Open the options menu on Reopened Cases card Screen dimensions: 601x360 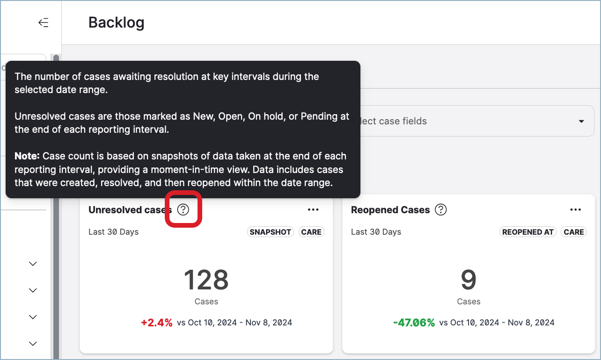[x=575, y=209]
